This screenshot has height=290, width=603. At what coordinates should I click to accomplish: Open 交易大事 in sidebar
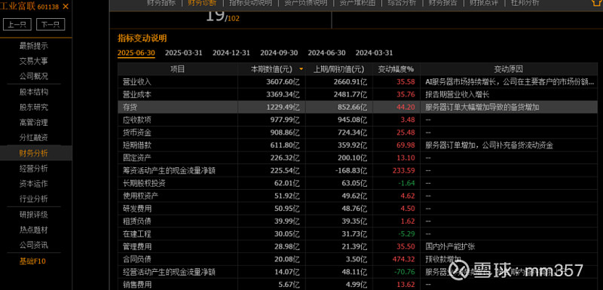point(34,61)
